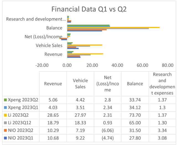The image size is (177, 145).
Task: Click the Revenue column header in data table
Action: [53, 84]
